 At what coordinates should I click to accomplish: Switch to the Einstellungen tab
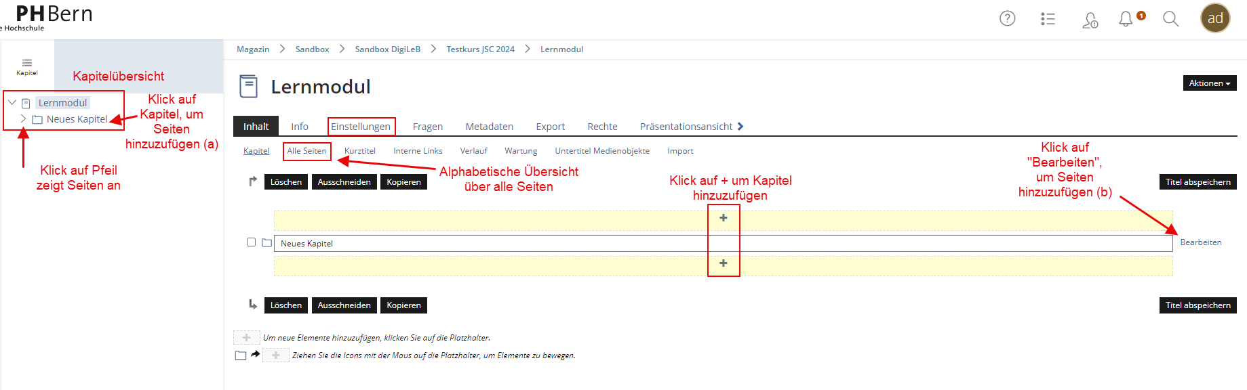(361, 127)
